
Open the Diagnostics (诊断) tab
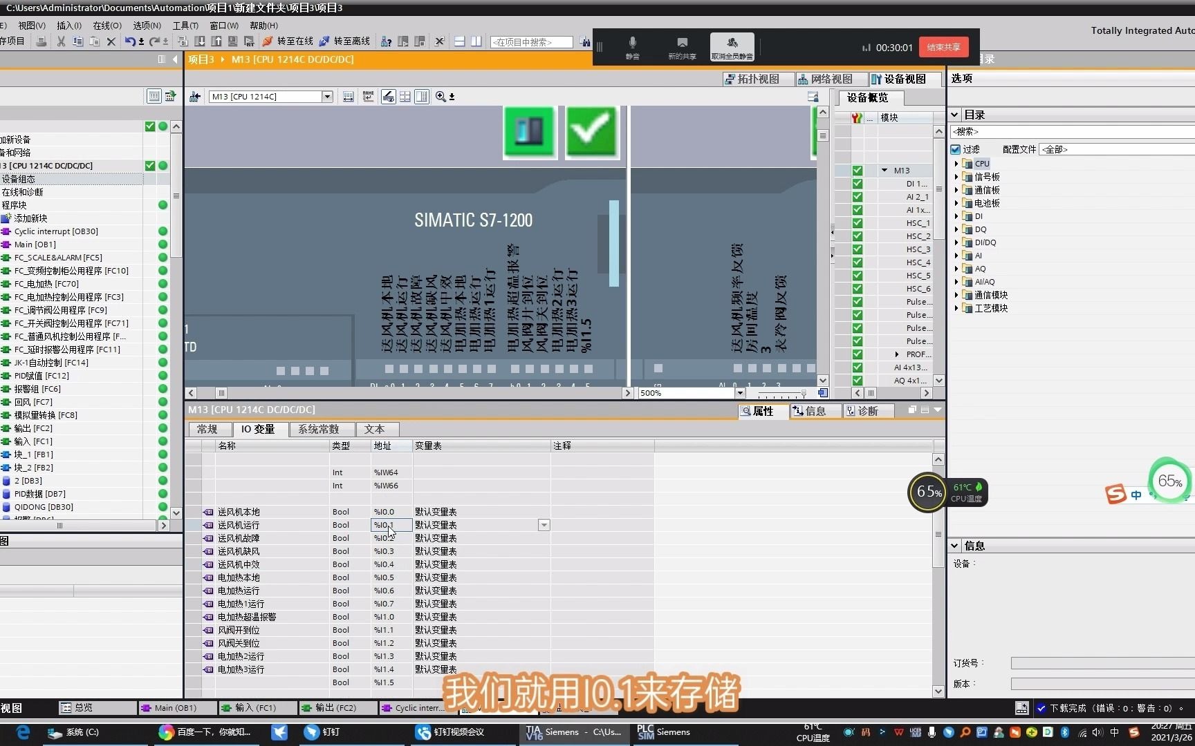tap(868, 411)
